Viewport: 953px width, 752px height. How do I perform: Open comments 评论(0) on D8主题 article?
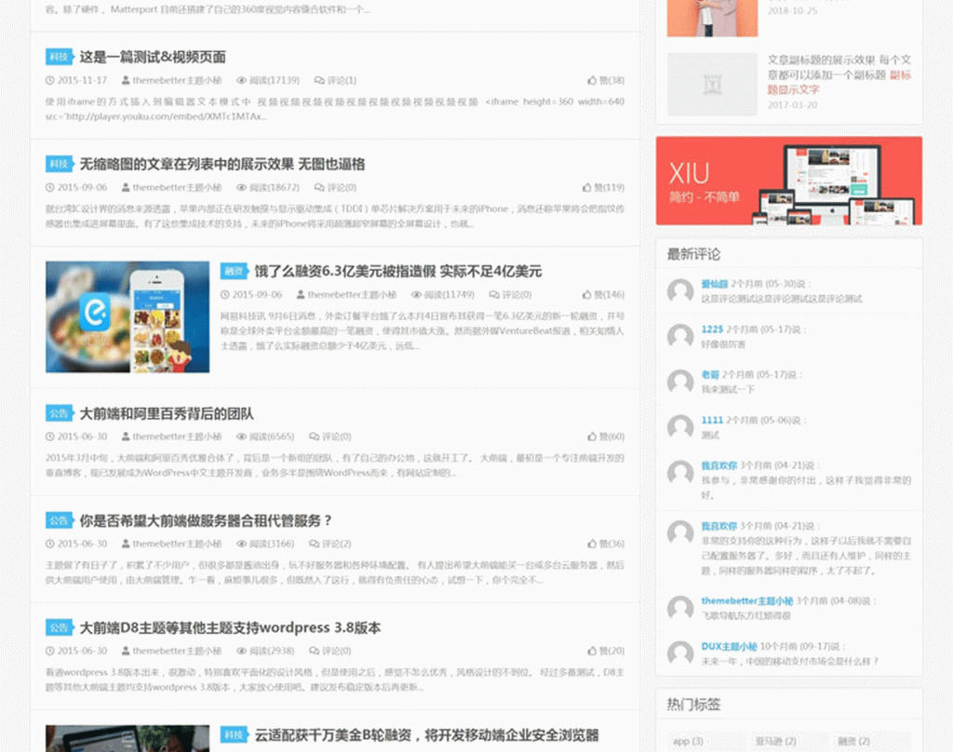330,651
